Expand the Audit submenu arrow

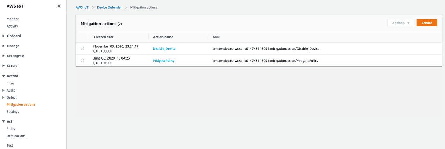point(3,91)
